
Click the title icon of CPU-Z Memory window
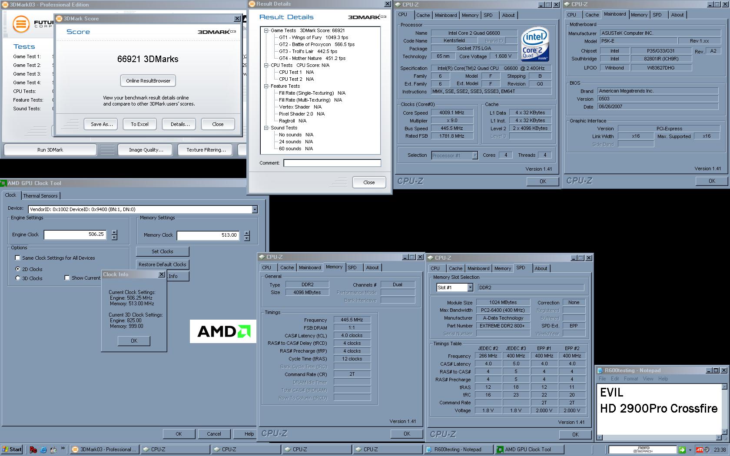coord(262,257)
